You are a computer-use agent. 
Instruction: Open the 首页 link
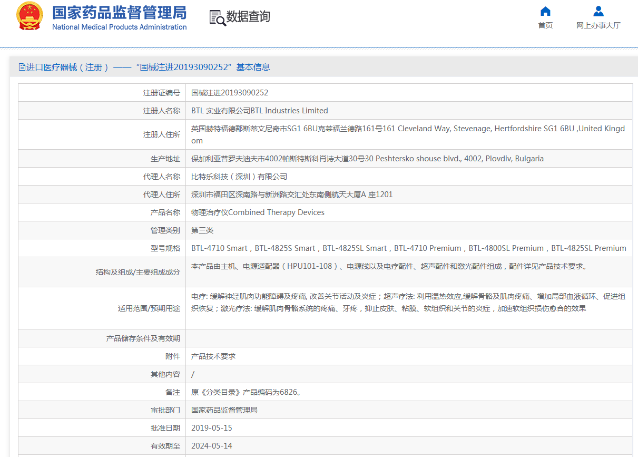pos(545,25)
